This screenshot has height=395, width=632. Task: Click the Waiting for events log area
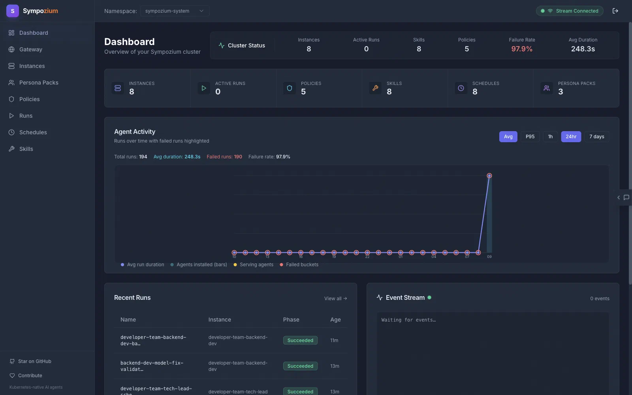[493, 354]
